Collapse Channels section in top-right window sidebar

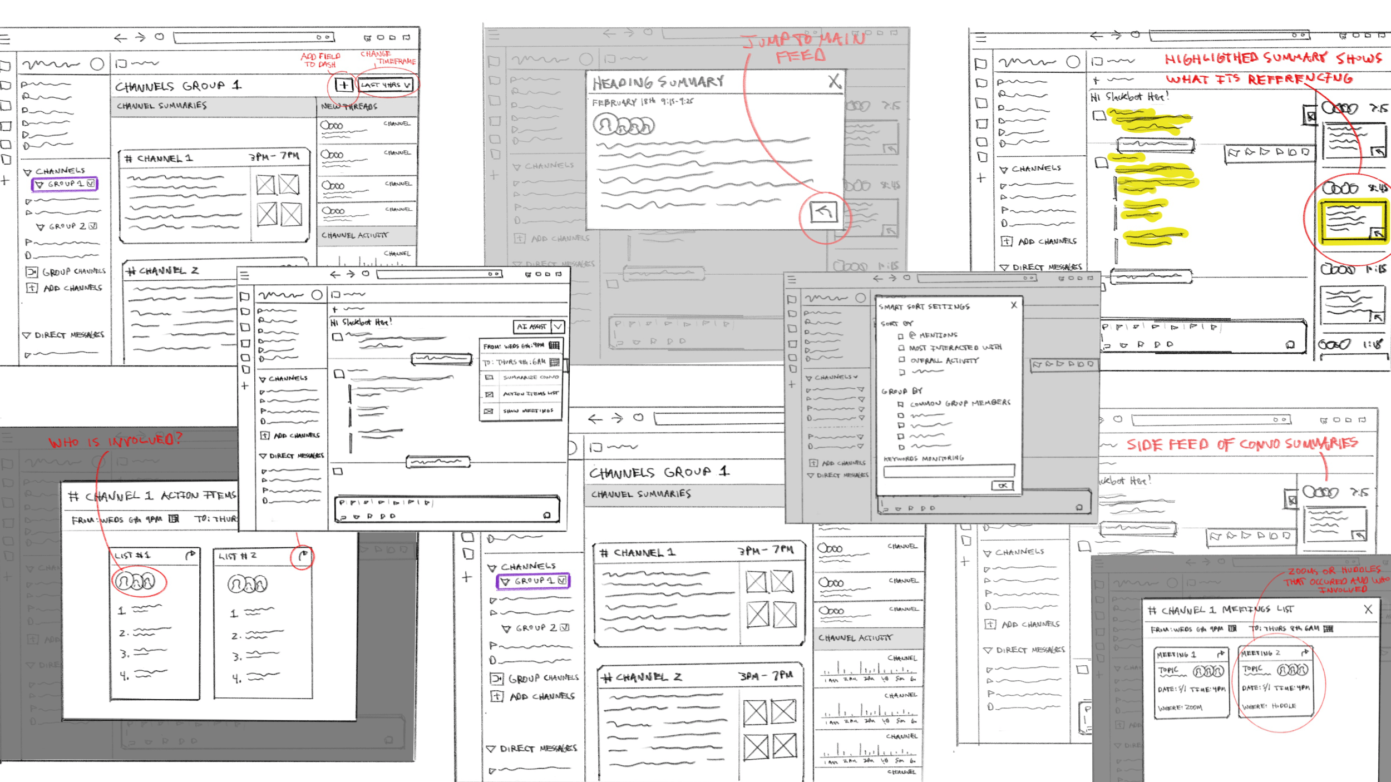tap(1003, 170)
